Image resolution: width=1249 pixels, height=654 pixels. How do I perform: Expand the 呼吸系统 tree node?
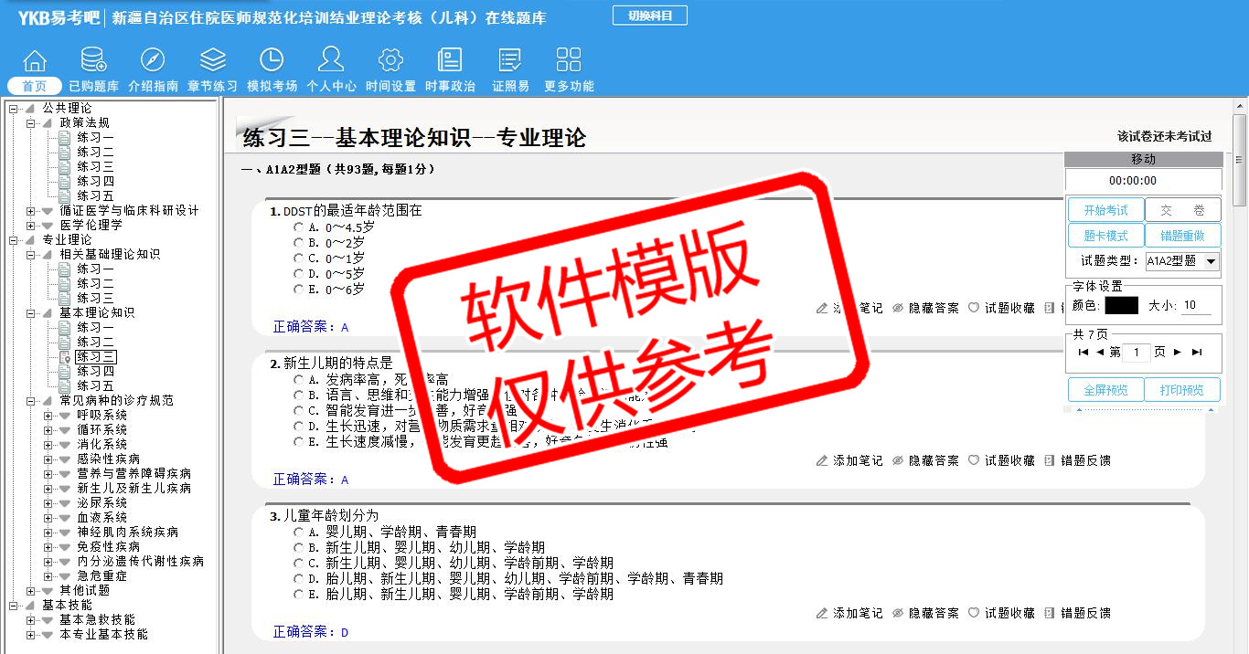point(48,416)
